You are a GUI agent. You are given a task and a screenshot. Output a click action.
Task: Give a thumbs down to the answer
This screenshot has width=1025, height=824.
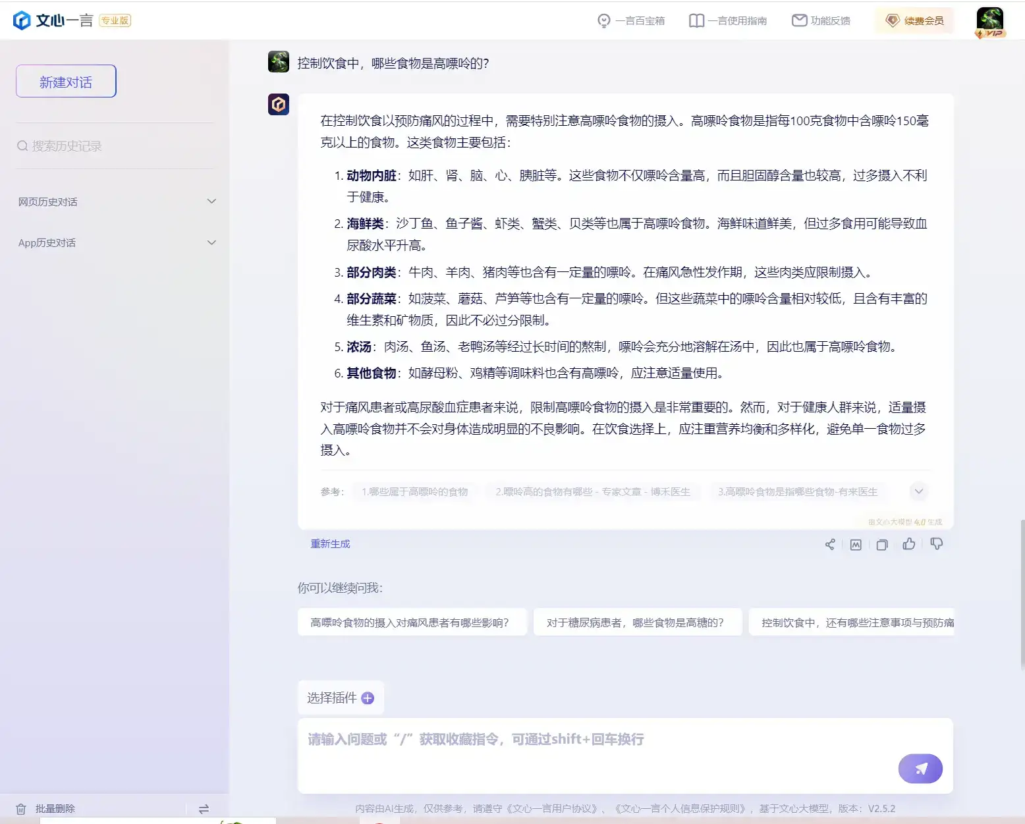[x=936, y=544]
